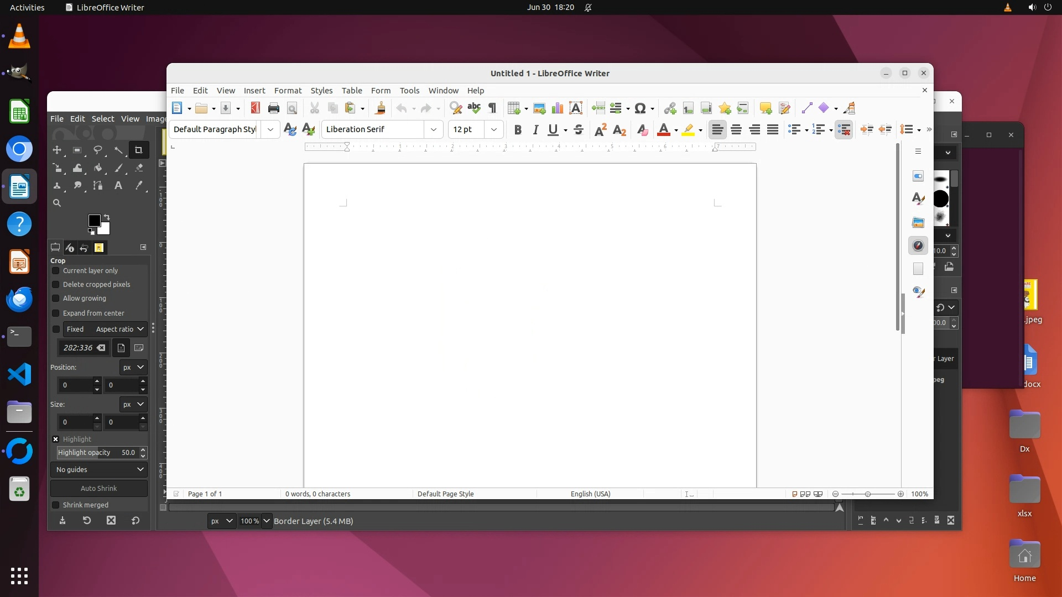Expand the font size dropdown
Screen dimensions: 1062x597
[494, 130]
